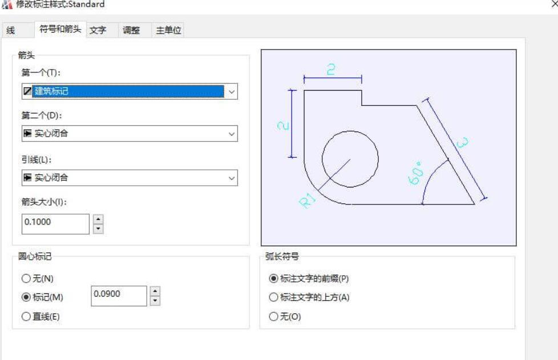Open the 第二个(D) arrowhead dropdown
The image size is (558, 360).
tap(231, 134)
